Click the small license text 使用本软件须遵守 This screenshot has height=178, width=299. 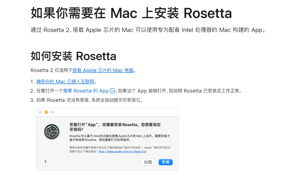point(120,148)
